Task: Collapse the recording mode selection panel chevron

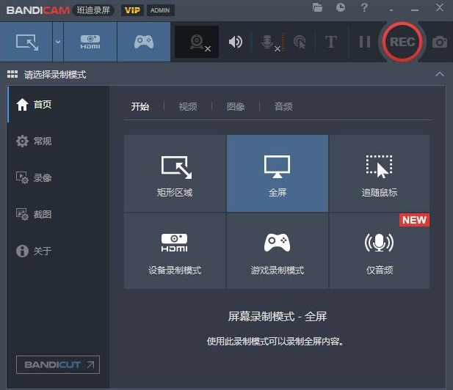Action: coord(439,74)
